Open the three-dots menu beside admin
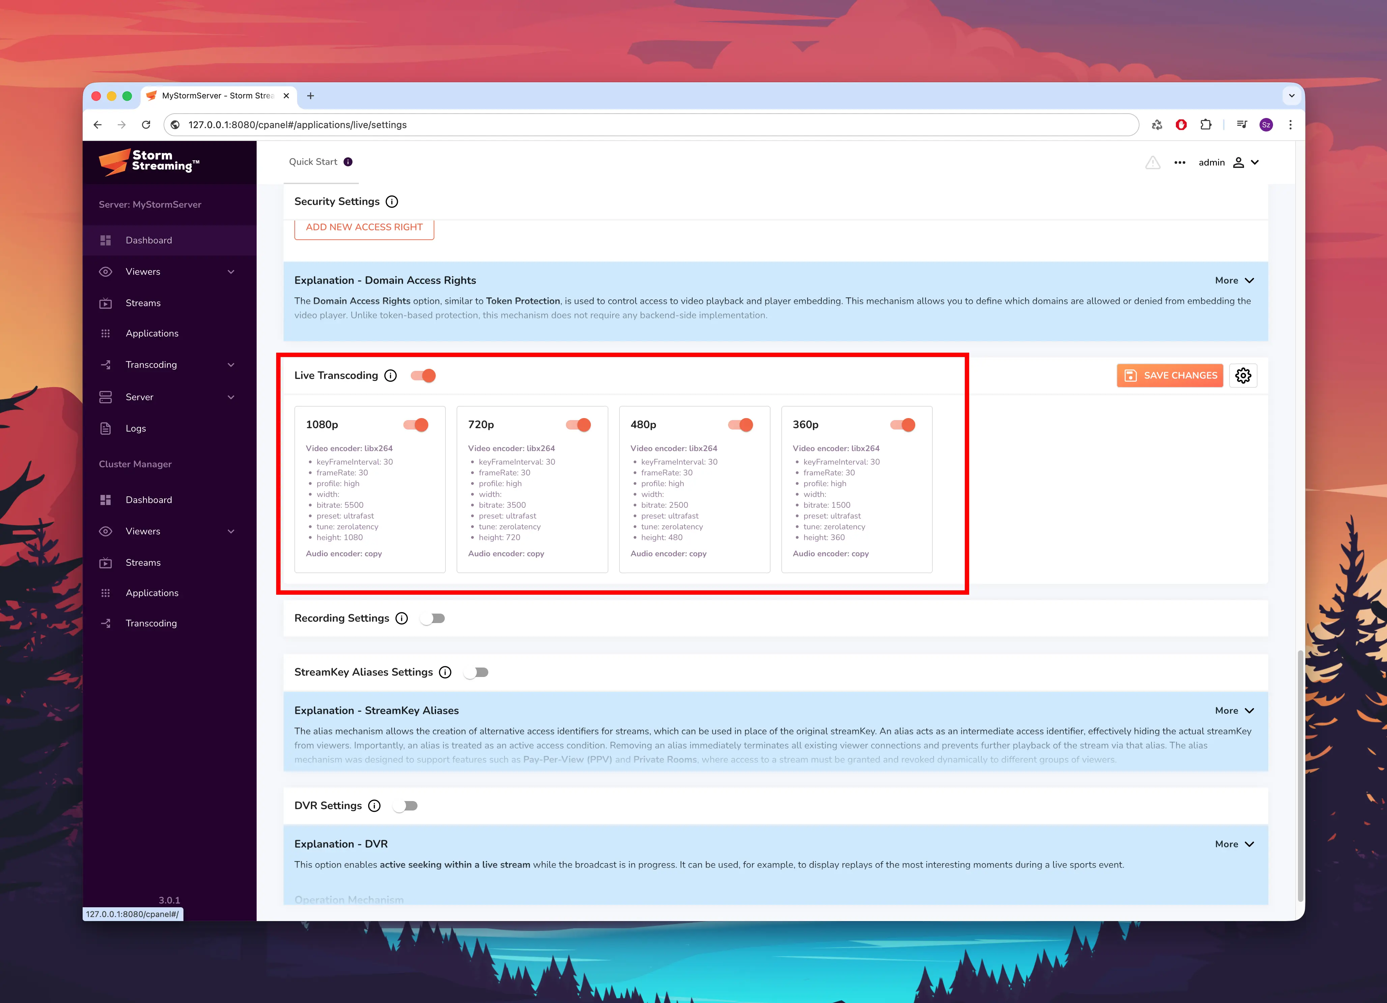 pos(1180,163)
